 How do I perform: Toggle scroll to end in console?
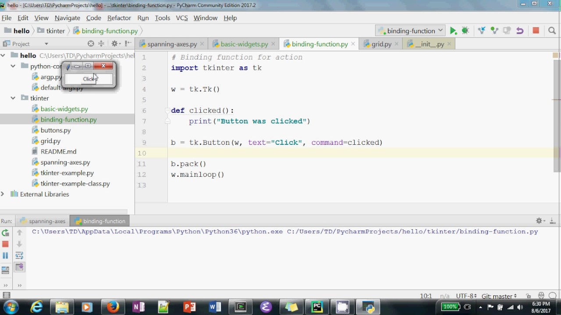pos(19,267)
